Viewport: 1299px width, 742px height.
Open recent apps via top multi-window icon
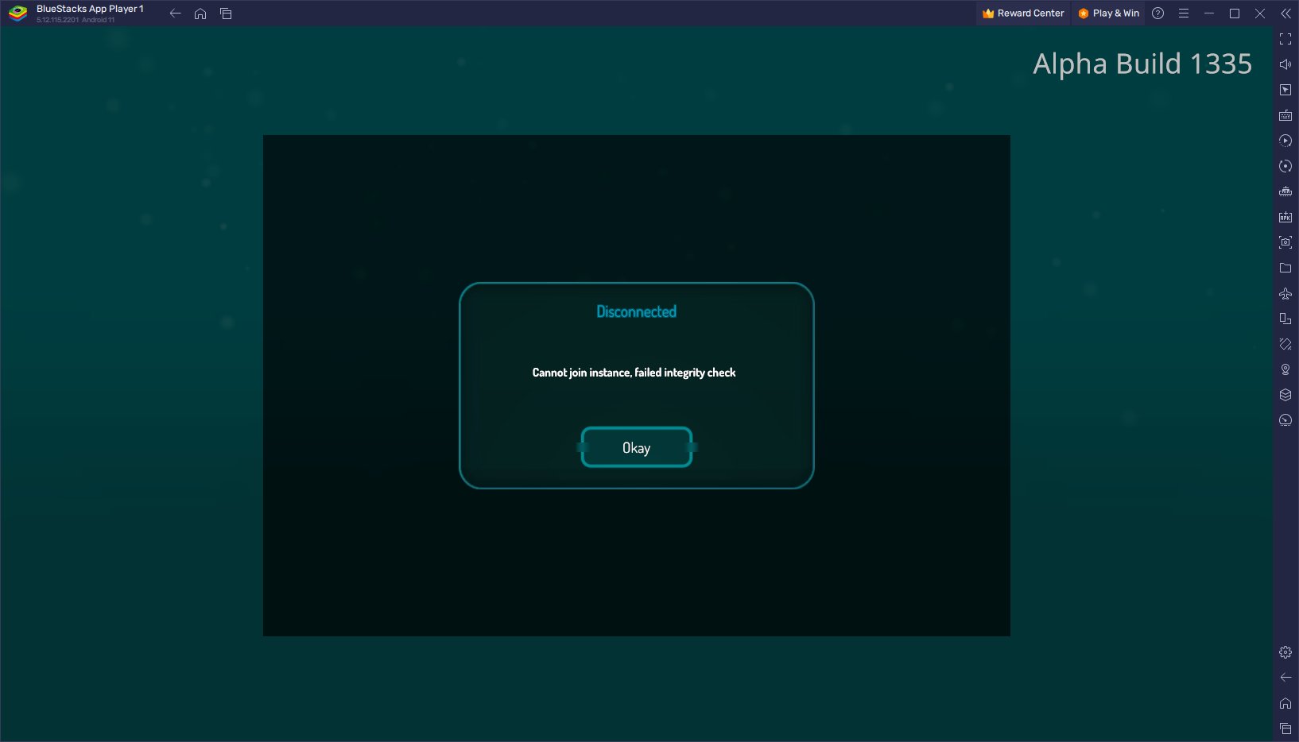[226, 14]
